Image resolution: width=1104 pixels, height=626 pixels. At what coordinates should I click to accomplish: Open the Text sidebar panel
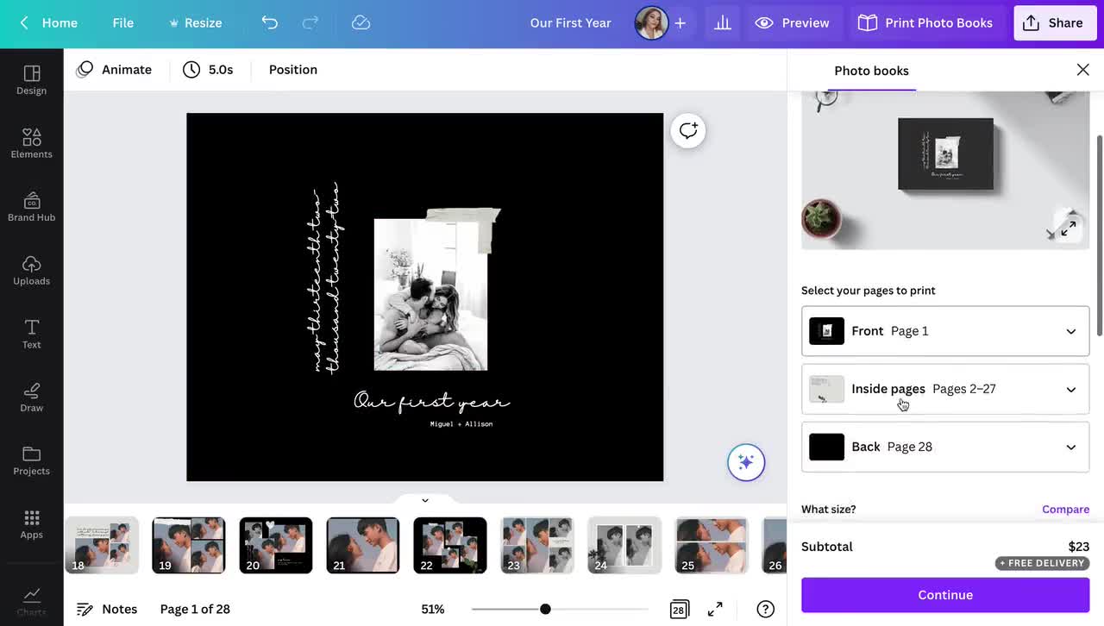tap(31, 334)
